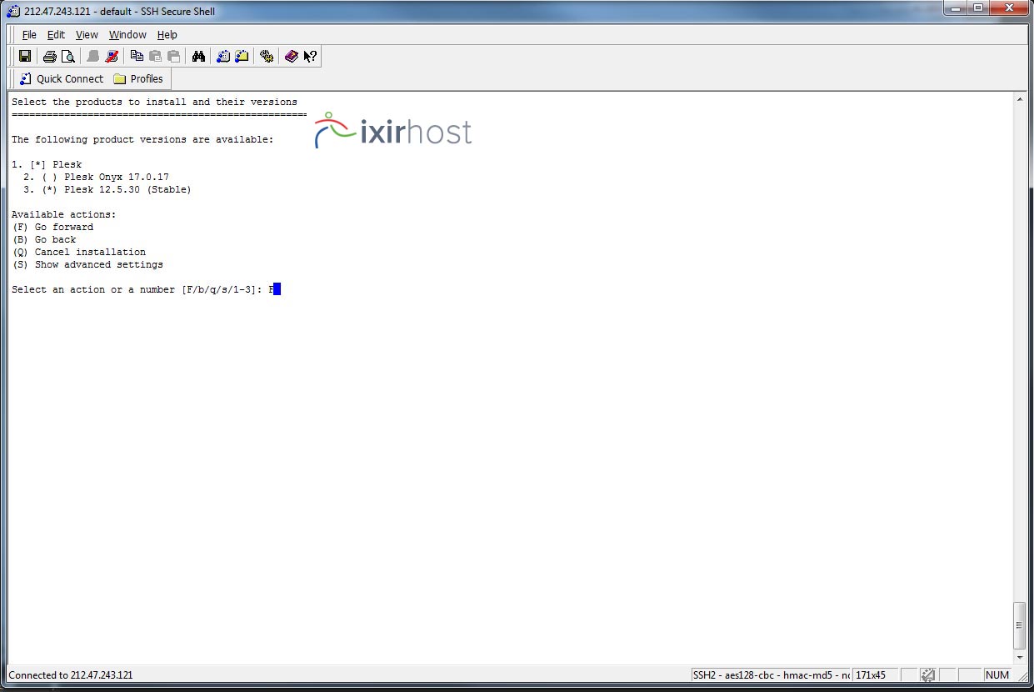This screenshot has height=692, width=1034.
Task: Click 'The following product versions are available:' line
Action: (142, 139)
